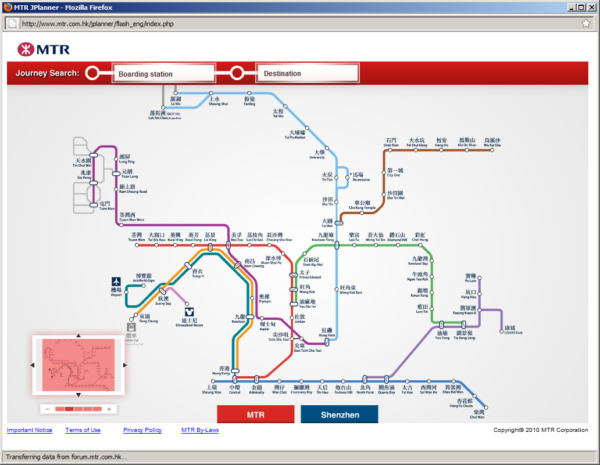Bookmark this page with the star icon
The width and height of the screenshot is (600, 465).
click(x=586, y=24)
